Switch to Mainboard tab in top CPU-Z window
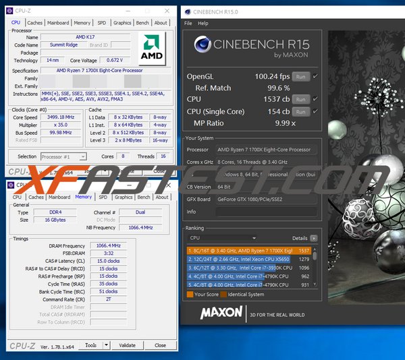The height and width of the screenshot is (360, 405). (58, 23)
